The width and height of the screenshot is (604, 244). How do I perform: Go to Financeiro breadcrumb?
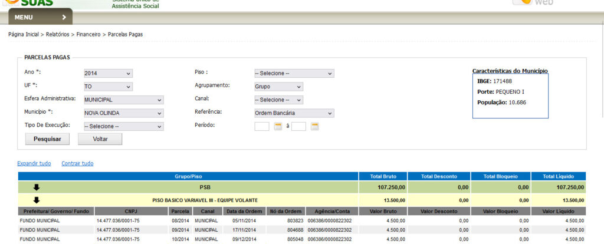pyautogui.click(x=88, y=34)
